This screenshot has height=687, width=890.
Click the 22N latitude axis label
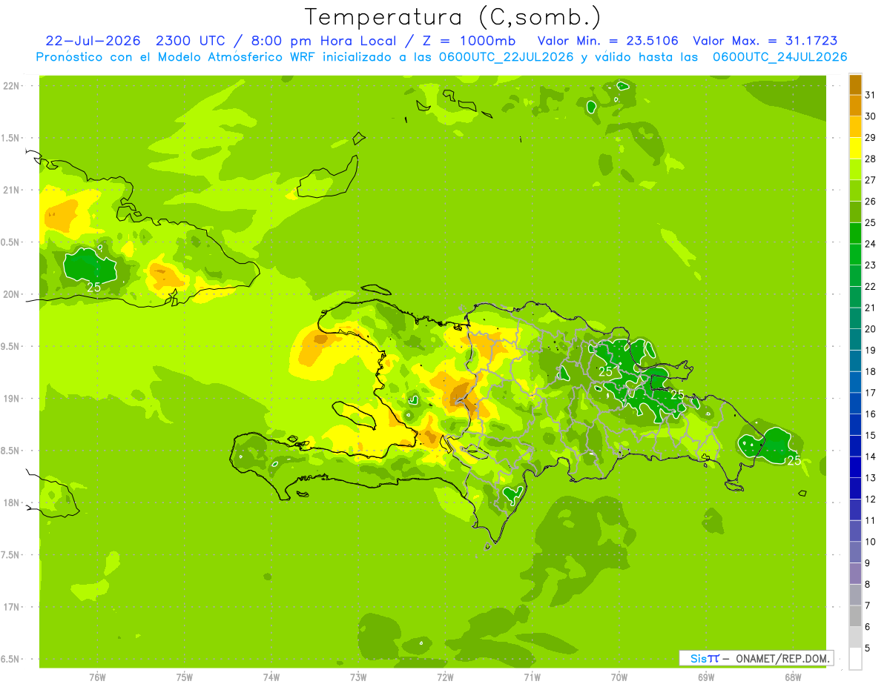click(x=11, y=86)
